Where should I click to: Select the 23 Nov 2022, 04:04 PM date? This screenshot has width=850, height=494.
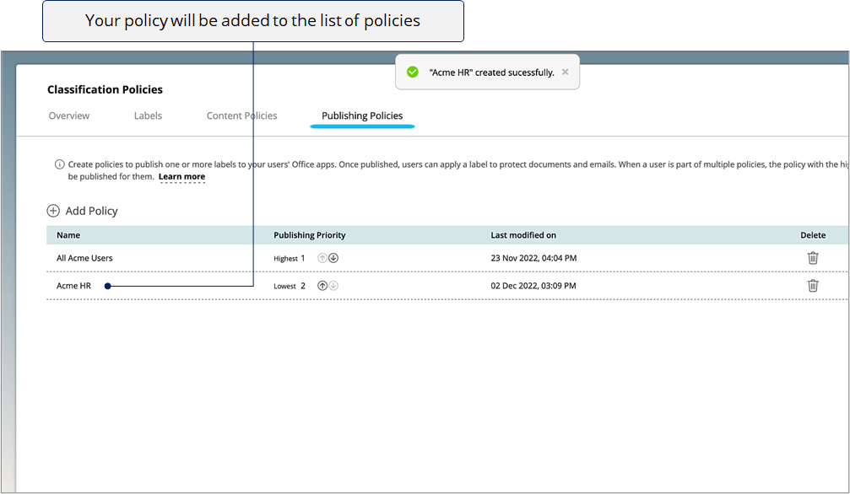(x=533, y=258)
